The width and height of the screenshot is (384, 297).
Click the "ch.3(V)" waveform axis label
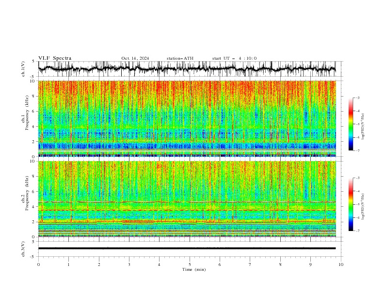coord(23,249)
